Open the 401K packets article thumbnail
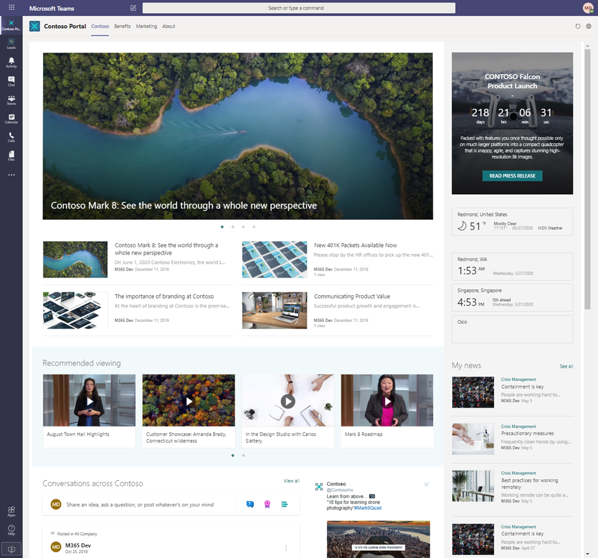This screenshot has width=598, height=558. 274,259
